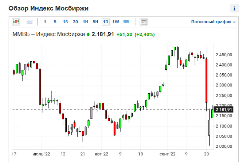The height and width of the screenshot is (163, 246).
Task: Open the info icon beside the title
Action: click(x=234, y=8)
